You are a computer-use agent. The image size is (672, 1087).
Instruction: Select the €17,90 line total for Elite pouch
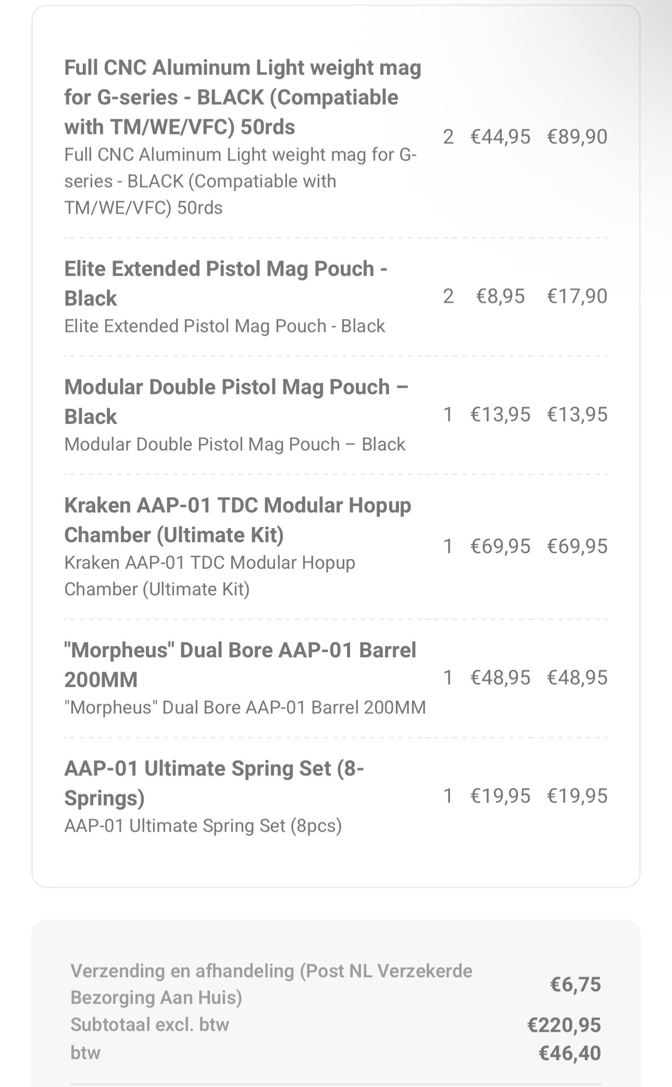[x=577, y=296]
